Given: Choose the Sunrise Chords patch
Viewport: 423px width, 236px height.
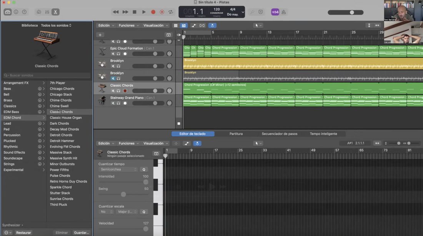Looking at the screenshot, I should tap(62, 199).
